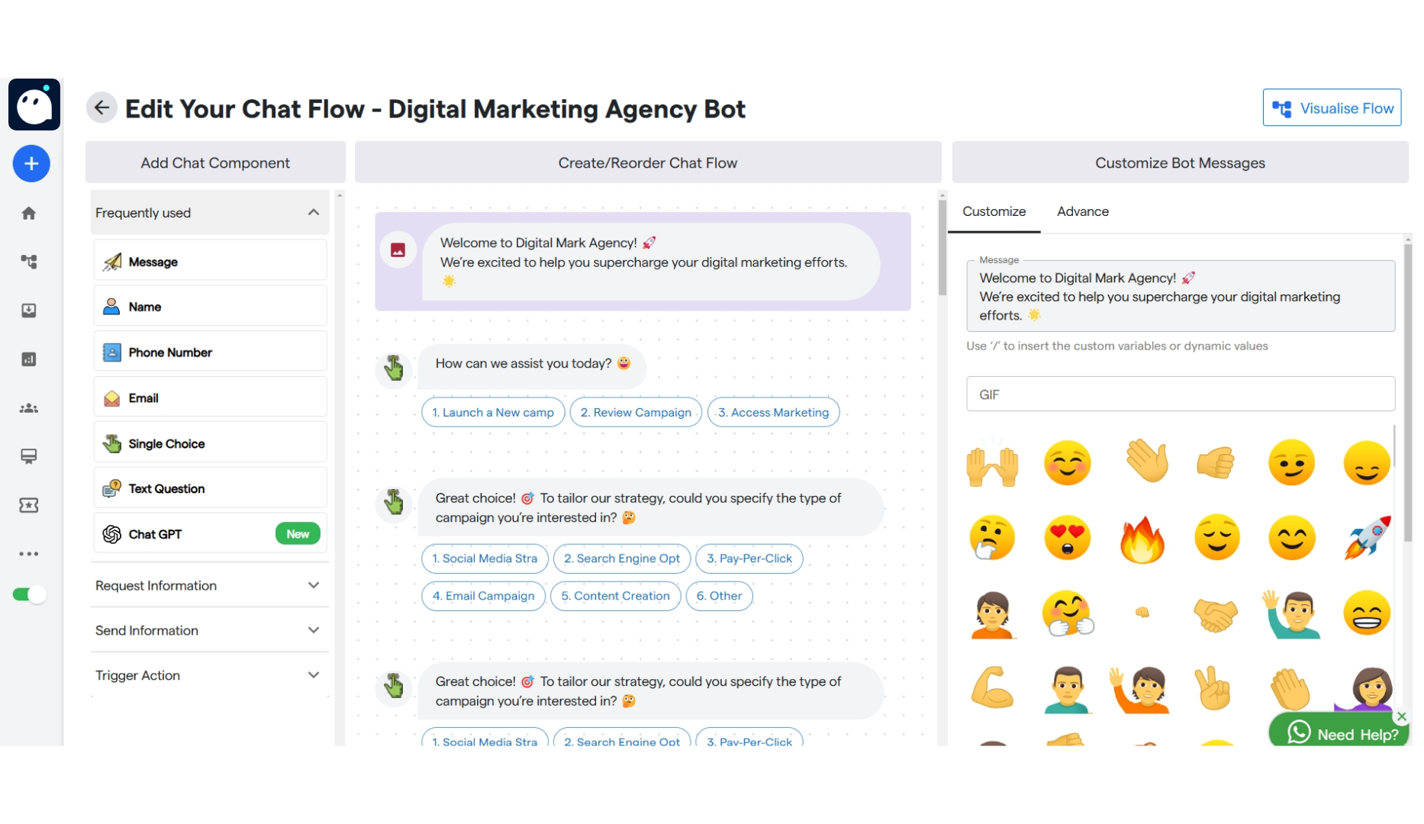Open the inbox download icon in the sidebar
1424x824 pixels.
coord(29,311)
